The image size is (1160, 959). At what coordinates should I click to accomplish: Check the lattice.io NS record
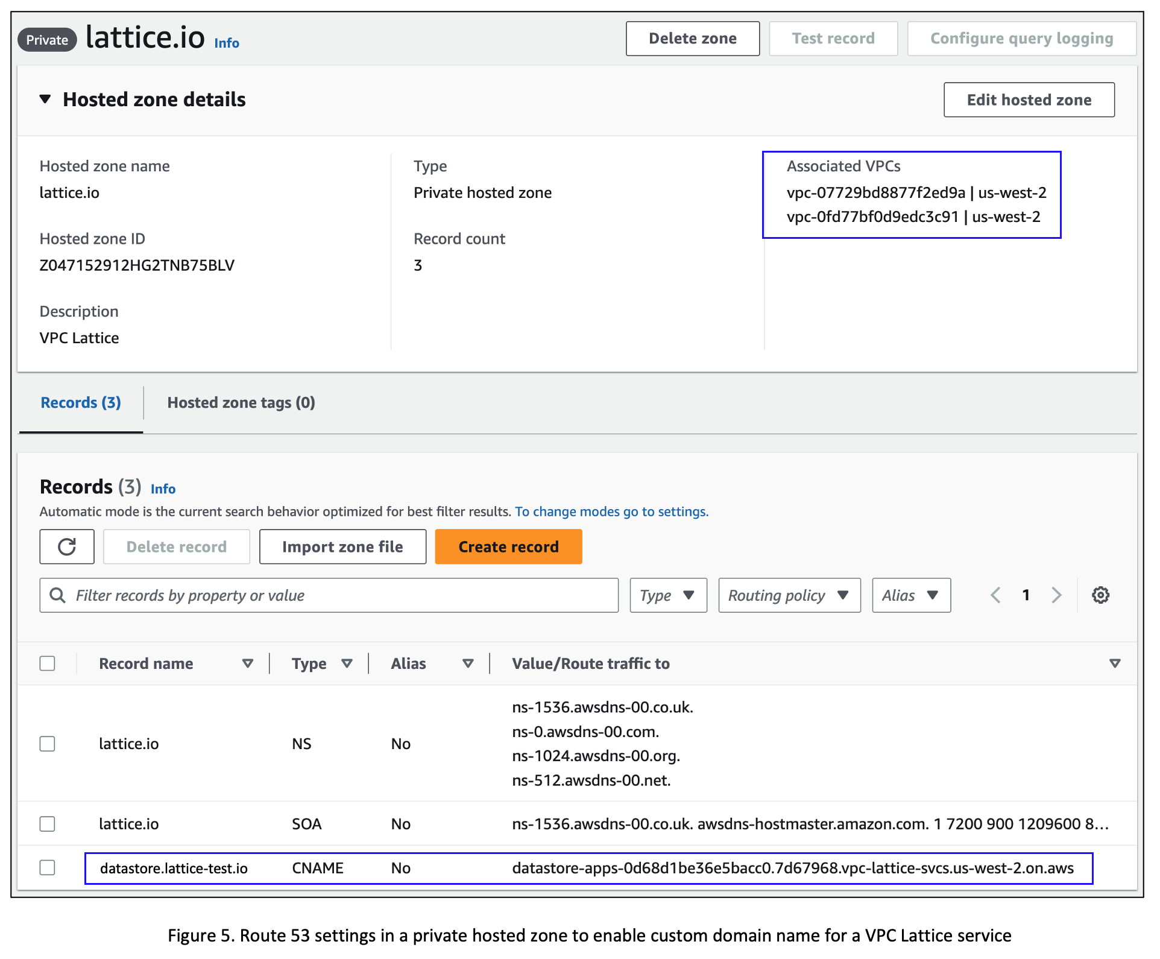tap(48, 744)
